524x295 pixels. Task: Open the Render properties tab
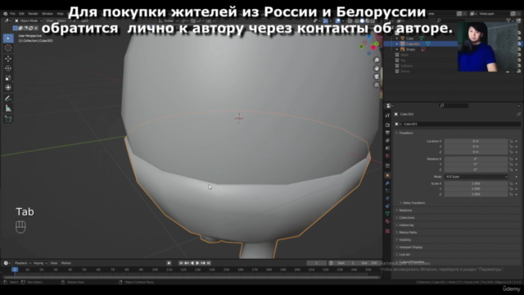point(387,125)
